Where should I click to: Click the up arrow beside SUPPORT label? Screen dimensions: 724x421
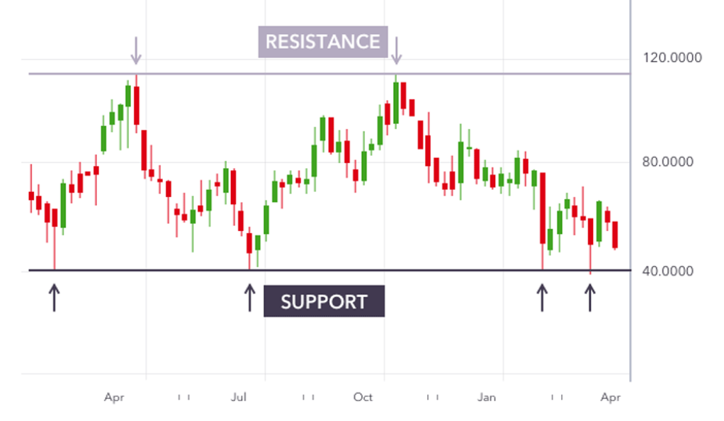coord(250,298)
